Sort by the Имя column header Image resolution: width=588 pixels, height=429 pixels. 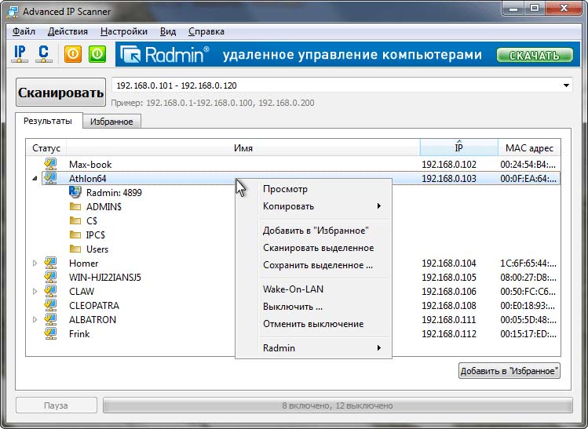[x=243, y=147]
